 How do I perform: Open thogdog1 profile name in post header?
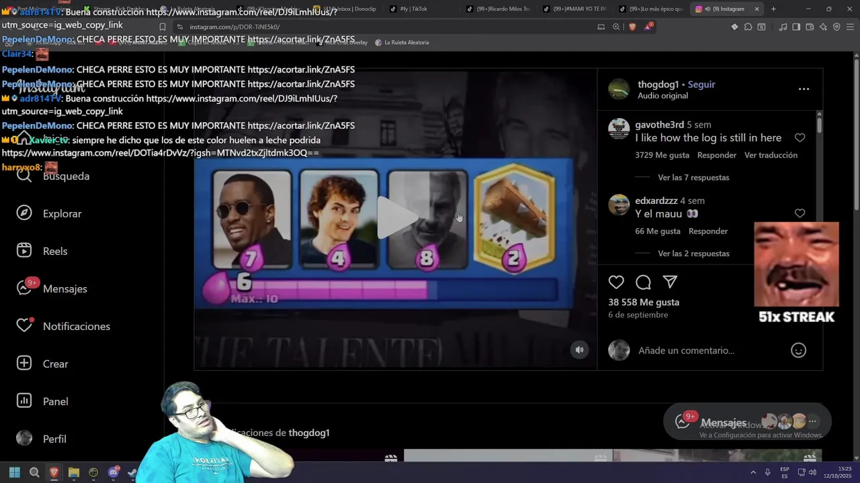658,85
